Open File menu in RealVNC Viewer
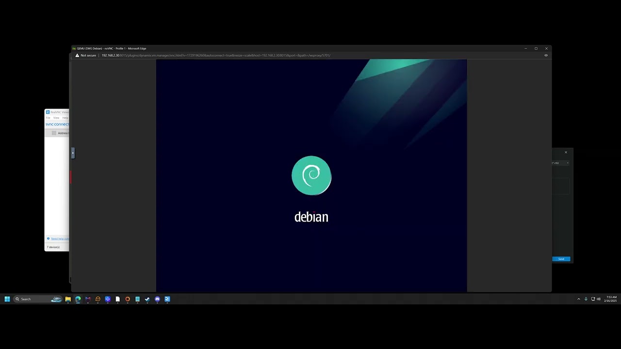Viewport: 621px width, 349px height. tap(48, 118)
